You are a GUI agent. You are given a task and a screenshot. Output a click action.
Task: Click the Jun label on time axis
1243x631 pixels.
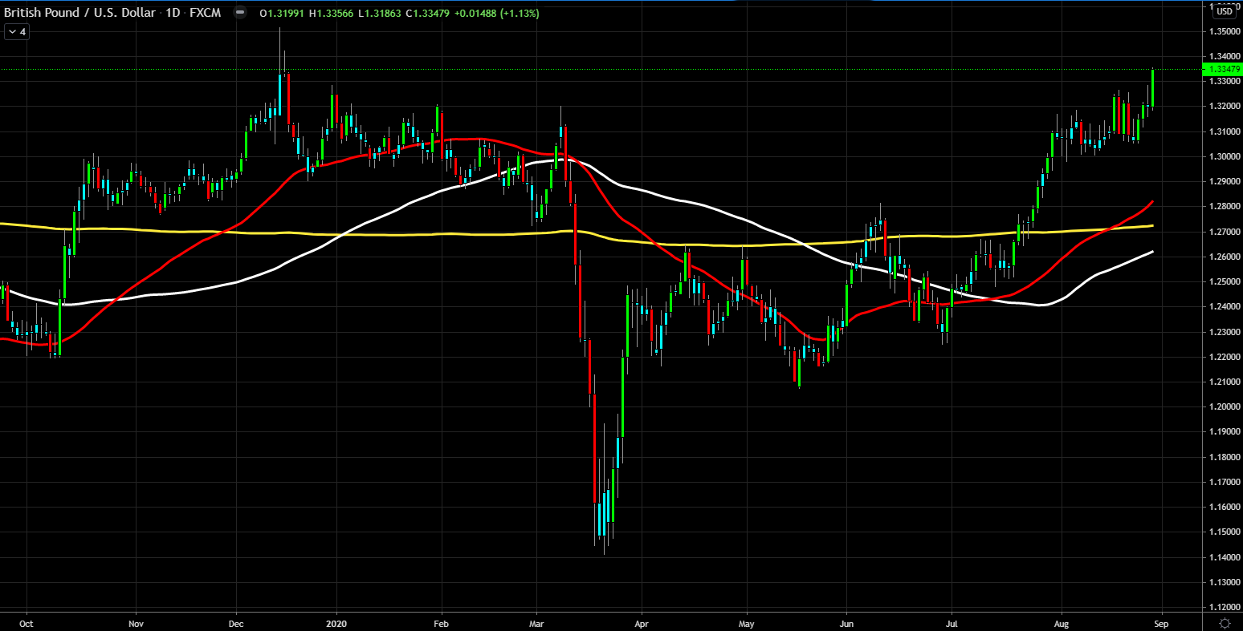846,622
